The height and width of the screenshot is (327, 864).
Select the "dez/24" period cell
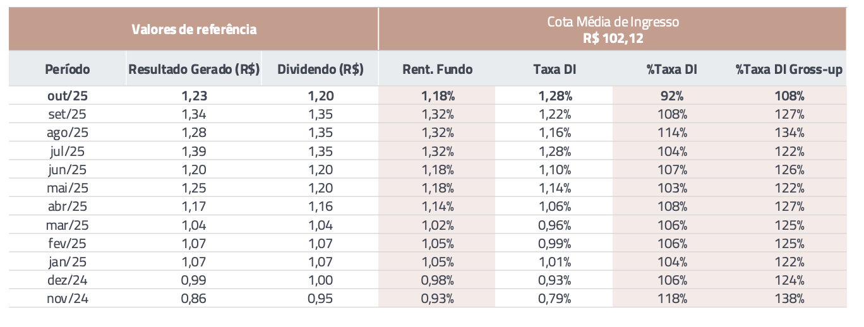point(68,280)
